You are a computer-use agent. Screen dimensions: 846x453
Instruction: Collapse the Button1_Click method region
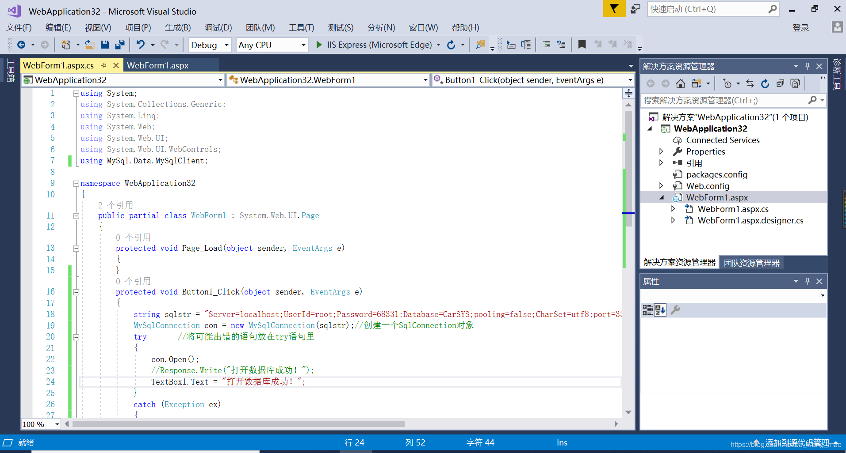pos(76,292)
